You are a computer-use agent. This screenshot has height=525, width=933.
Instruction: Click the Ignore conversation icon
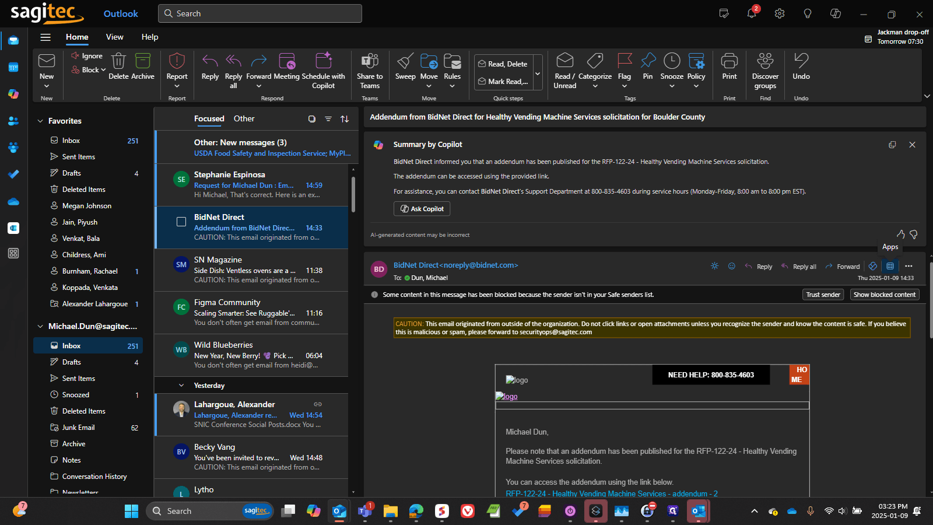[75, 55]
